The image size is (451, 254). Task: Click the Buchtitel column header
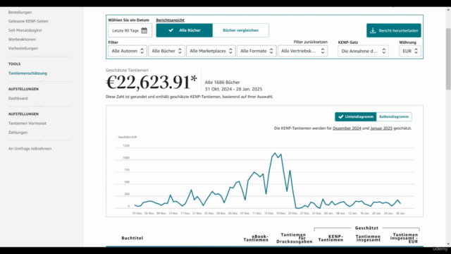click(132, 238)
